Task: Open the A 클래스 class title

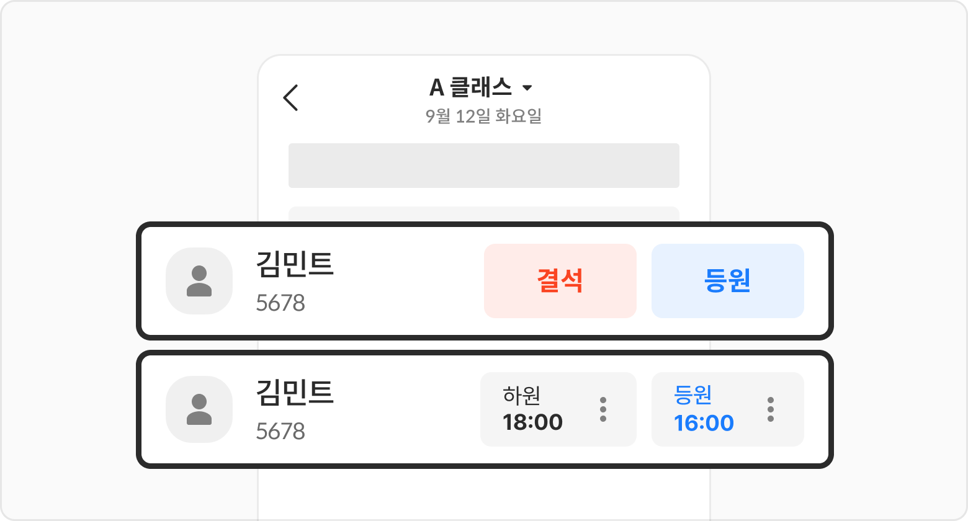Action: 470,88
